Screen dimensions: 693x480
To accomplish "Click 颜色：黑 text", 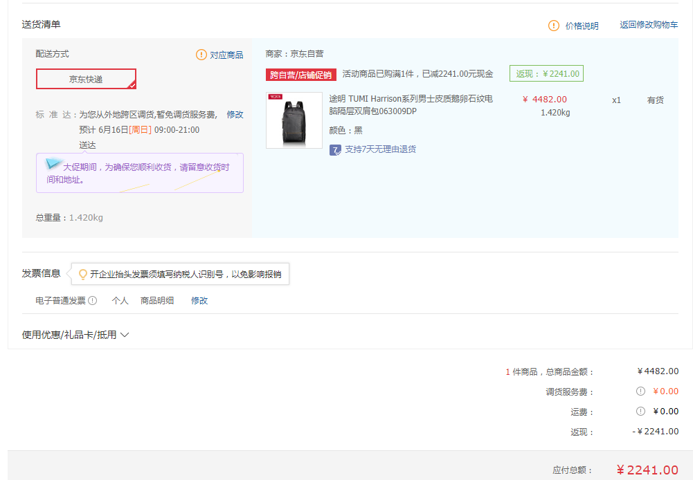I will click(x=345, y=130).
